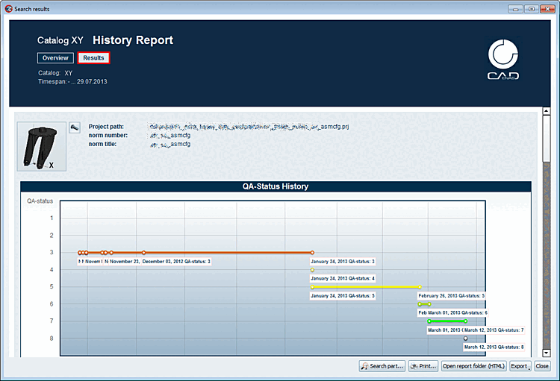Screen dimensions: 560x381
Task: Click the February 26, 2013 QA-status 5 point
Action: click(420, 287)
